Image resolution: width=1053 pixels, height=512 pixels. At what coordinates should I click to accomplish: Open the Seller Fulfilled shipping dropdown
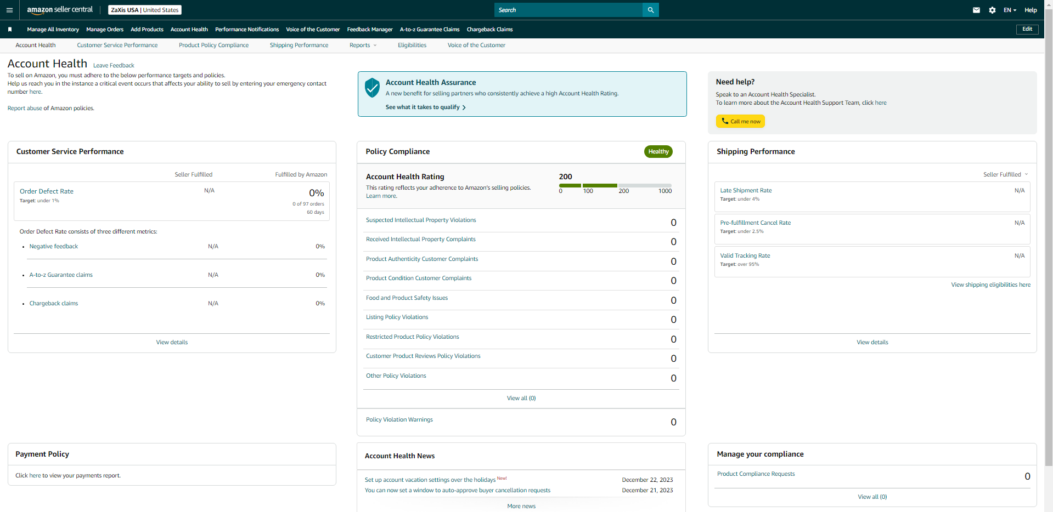pyautogui.click(x=1005, y=174)
